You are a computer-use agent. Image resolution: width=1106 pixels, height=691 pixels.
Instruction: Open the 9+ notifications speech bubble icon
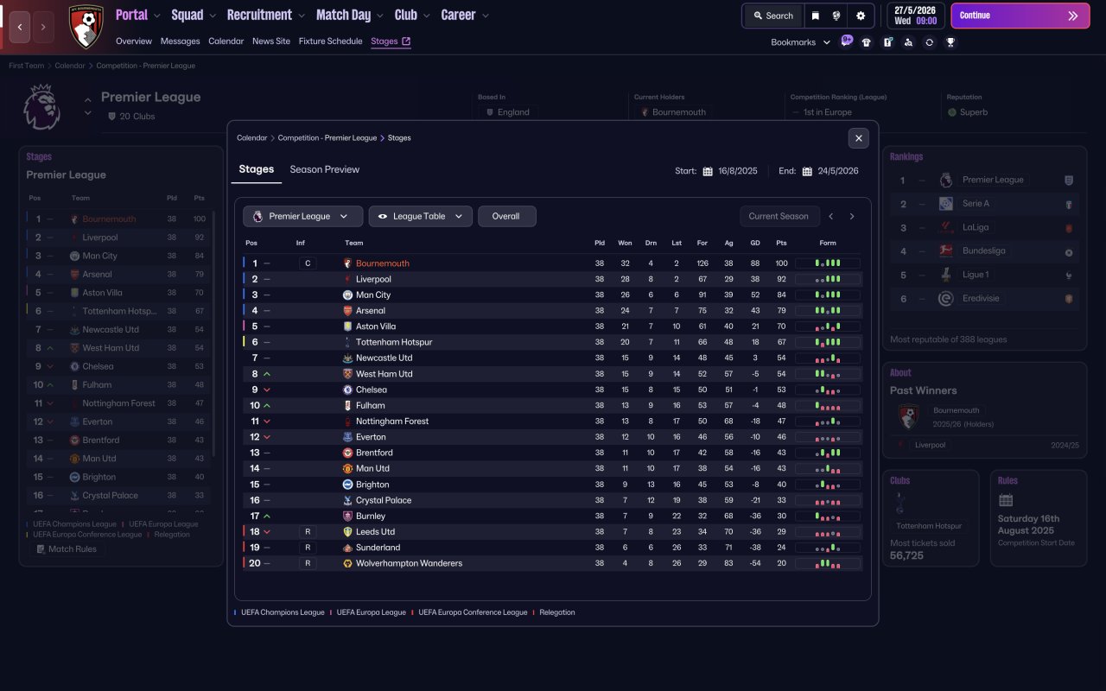coord(846,41)
